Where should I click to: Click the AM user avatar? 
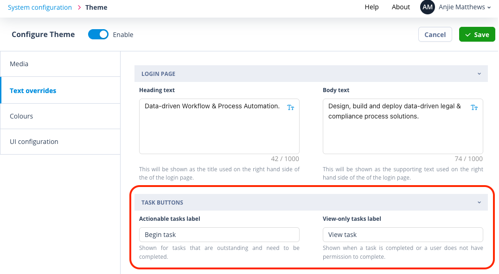tap(428, 7)
